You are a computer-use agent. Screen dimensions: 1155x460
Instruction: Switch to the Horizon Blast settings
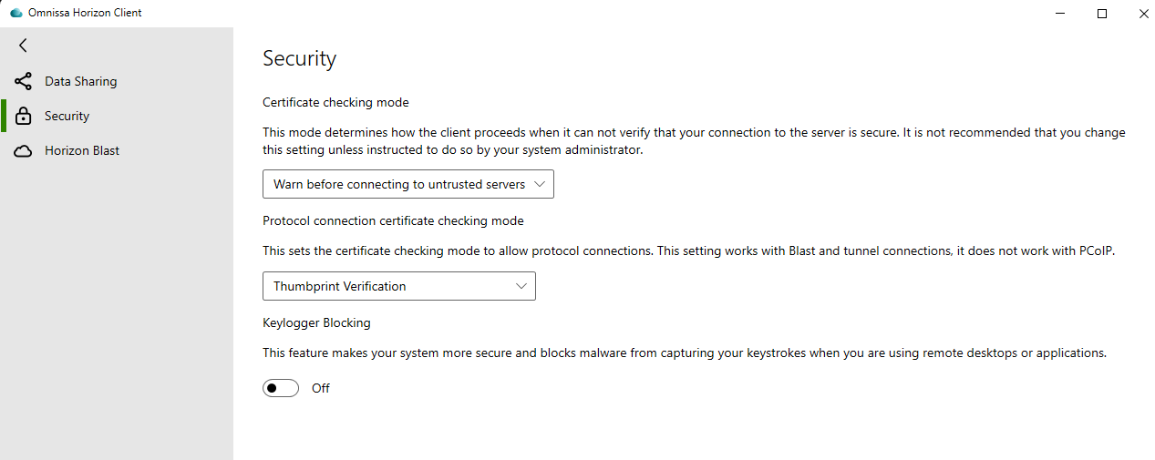click(117, 150)
